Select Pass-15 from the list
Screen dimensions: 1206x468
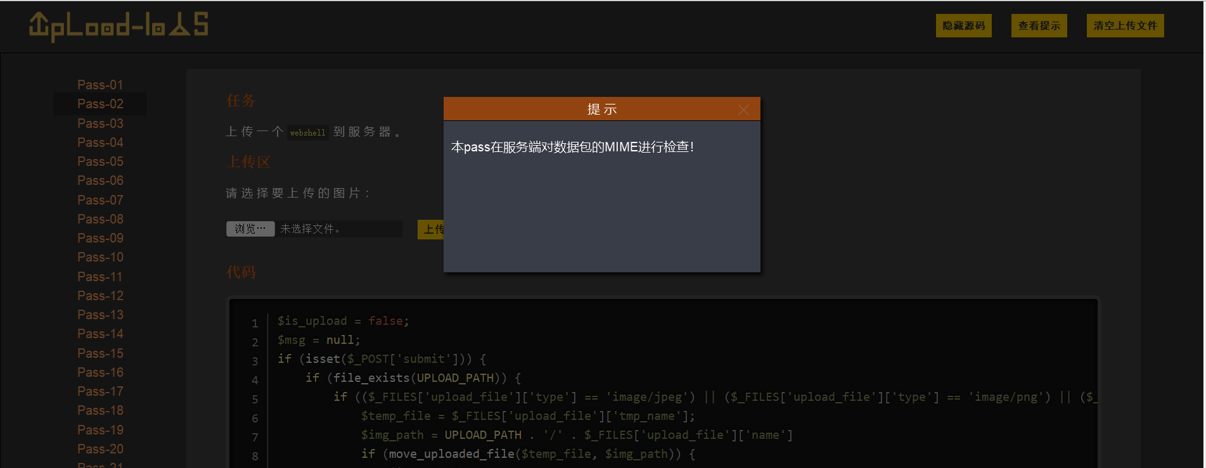(x=100, y=353)
